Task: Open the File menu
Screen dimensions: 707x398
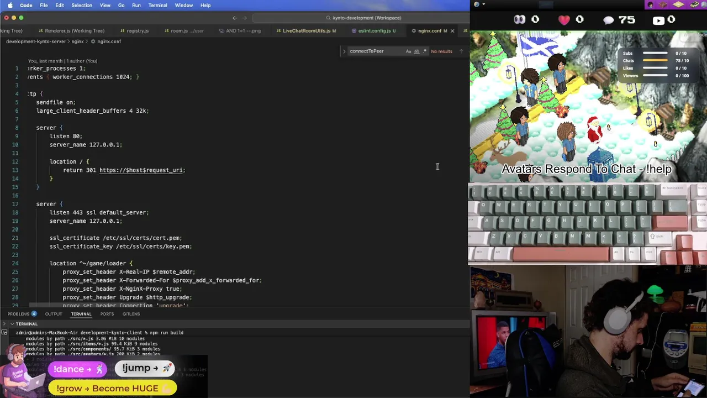Action: pos(44,5)
